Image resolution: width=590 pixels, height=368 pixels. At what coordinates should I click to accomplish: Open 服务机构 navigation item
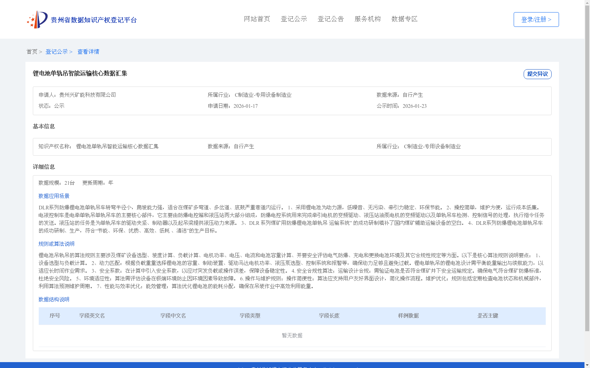click(x=368, y=19)
